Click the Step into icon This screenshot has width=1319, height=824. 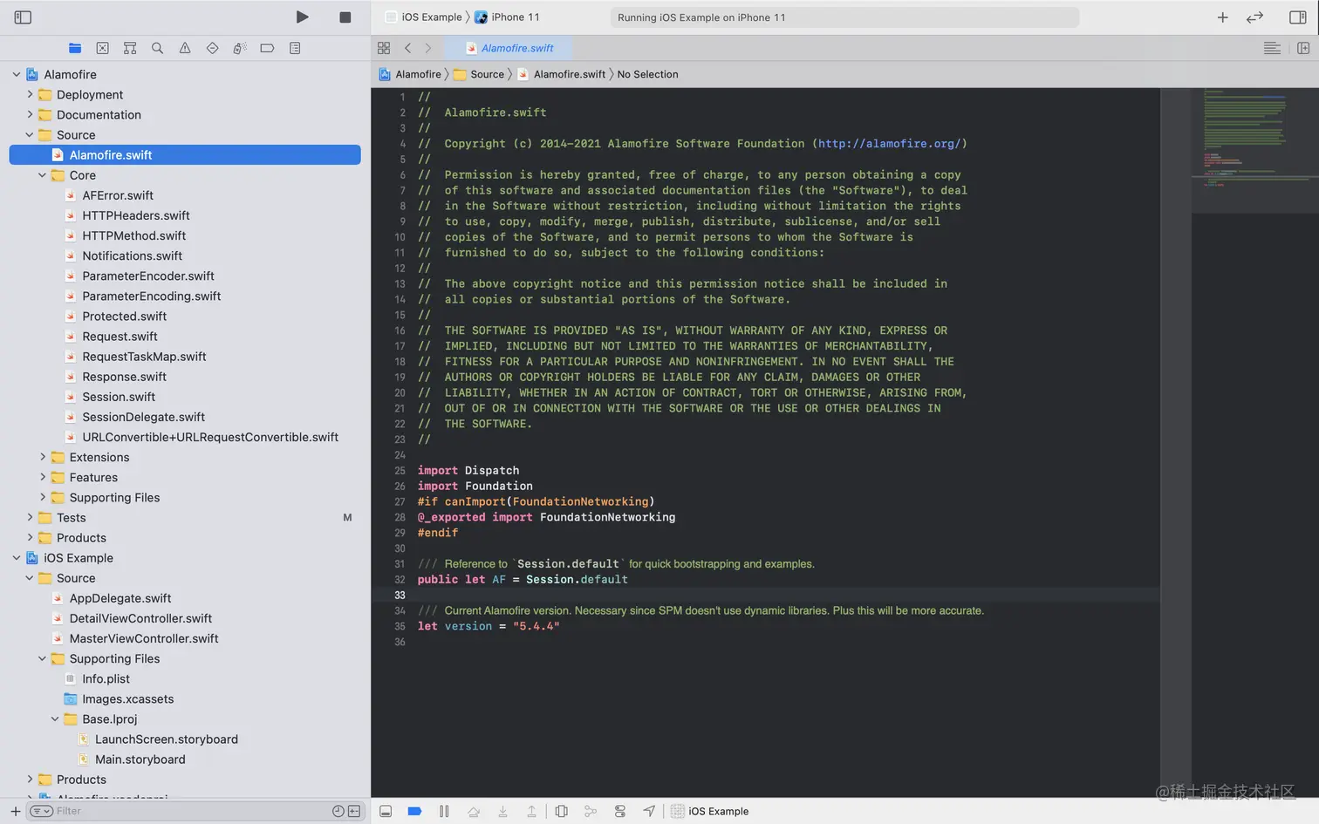point(502,811)
